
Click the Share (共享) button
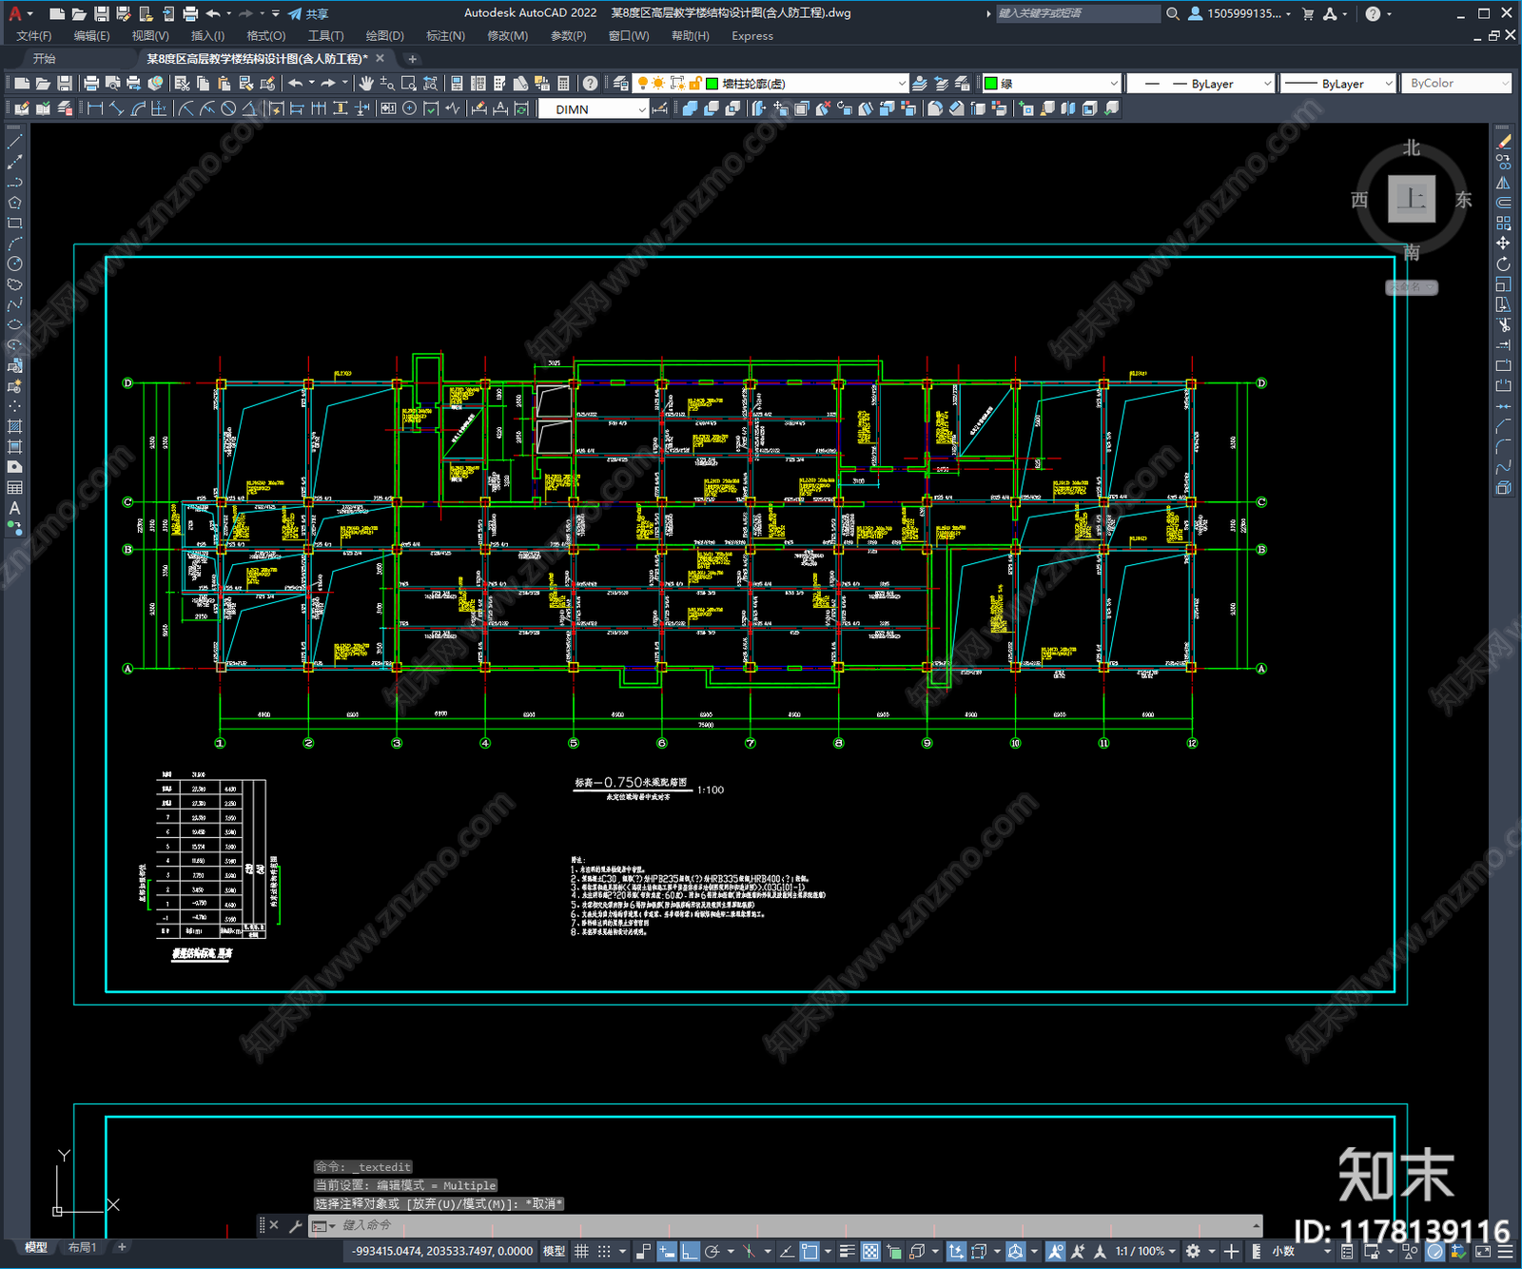[308, 13]
